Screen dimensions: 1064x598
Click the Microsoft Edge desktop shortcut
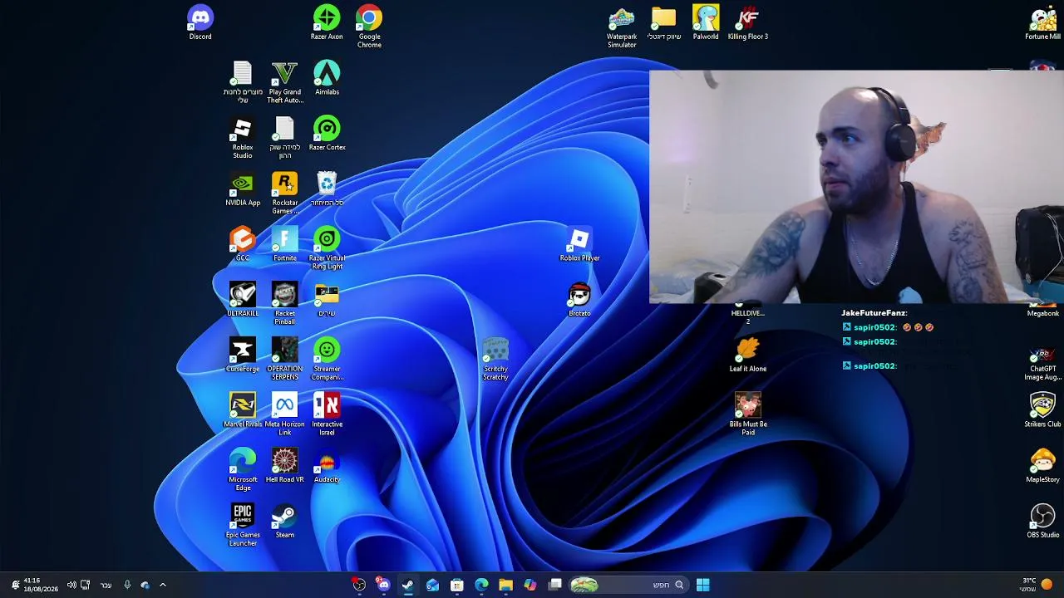tap(243, 470)
